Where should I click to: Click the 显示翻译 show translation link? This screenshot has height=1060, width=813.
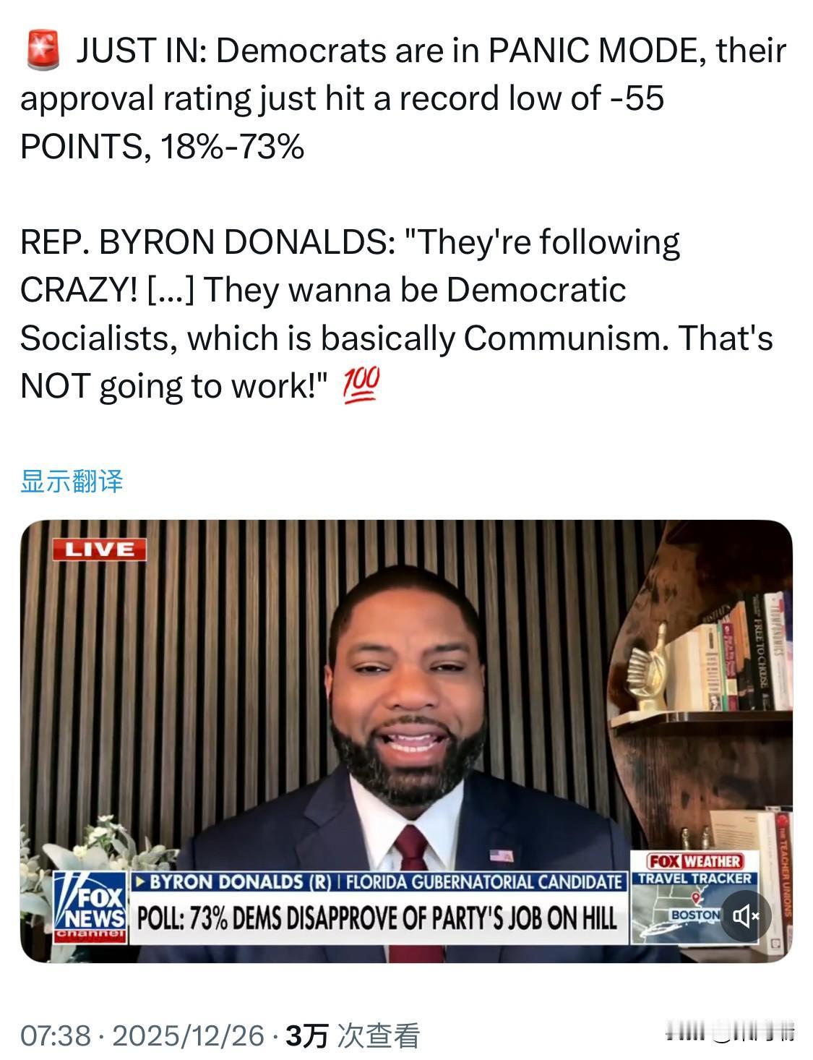click(x=72, y=481)
